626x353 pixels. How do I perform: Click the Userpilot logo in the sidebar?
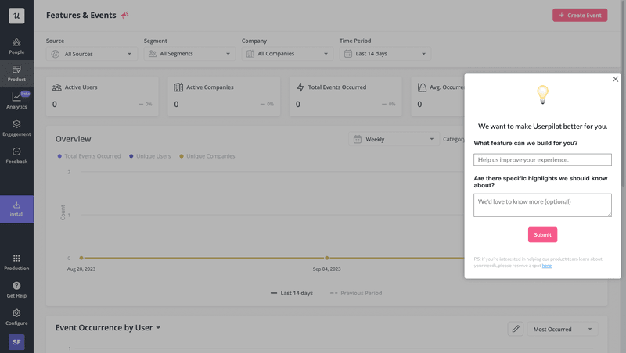tap(16, 16)
